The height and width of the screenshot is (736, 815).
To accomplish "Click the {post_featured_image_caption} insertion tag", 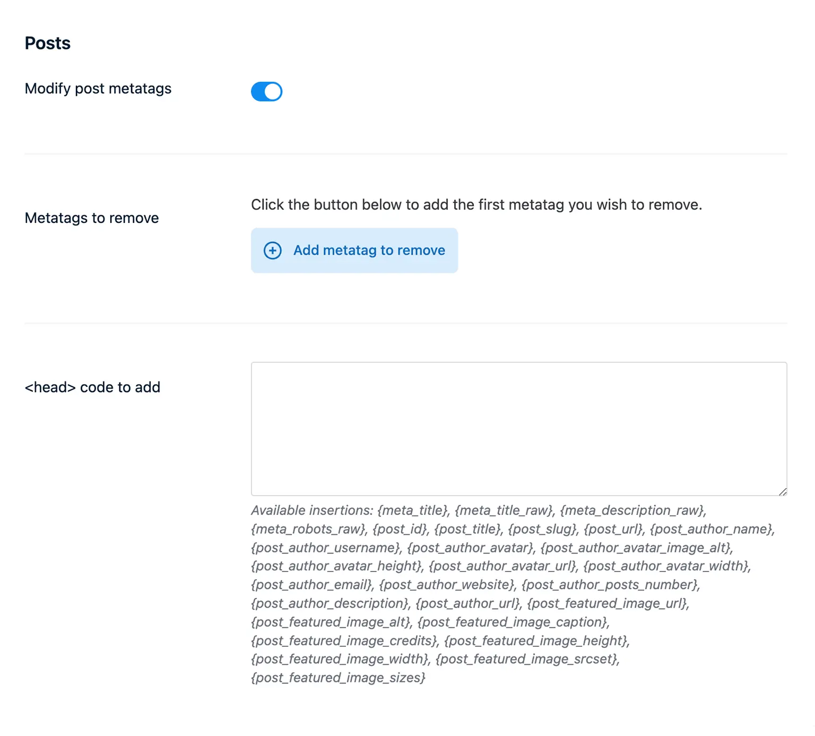I will tap(513, 622).
